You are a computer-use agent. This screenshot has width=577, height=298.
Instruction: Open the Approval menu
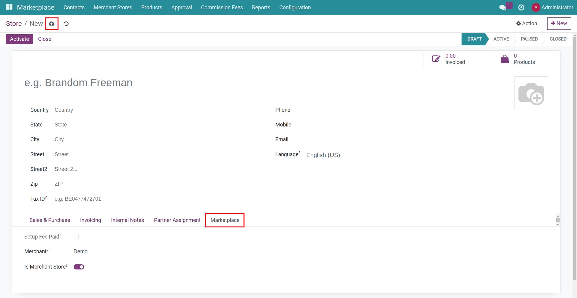[x=182, y=8]
